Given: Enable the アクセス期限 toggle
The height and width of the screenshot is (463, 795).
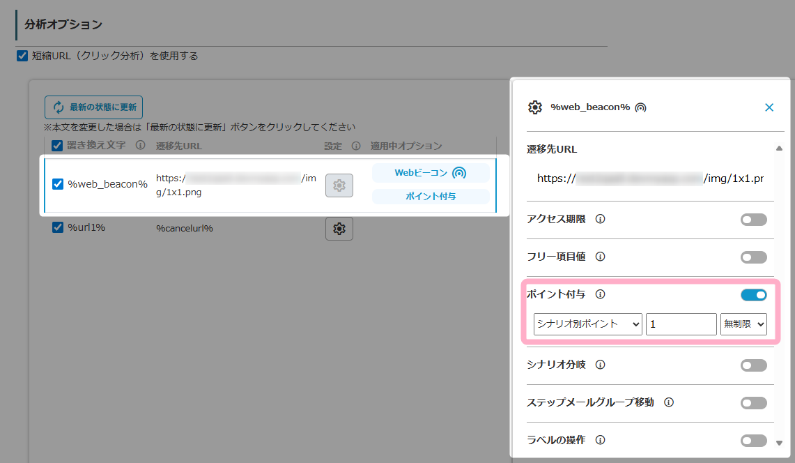Looking at the screenshot, I should tap(753, 220).
